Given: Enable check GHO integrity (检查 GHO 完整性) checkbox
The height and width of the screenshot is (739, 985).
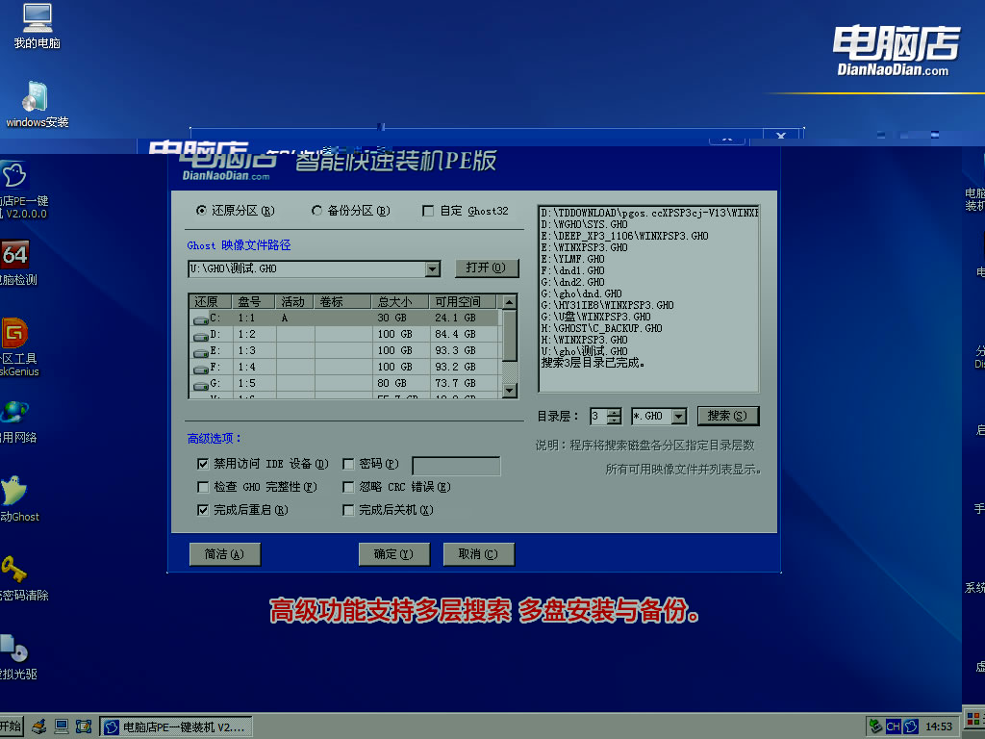Looking at the screenshot, I should tap(202, 487).
